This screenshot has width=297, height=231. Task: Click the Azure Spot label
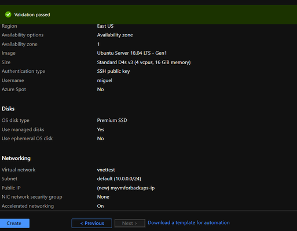(14, 90)
